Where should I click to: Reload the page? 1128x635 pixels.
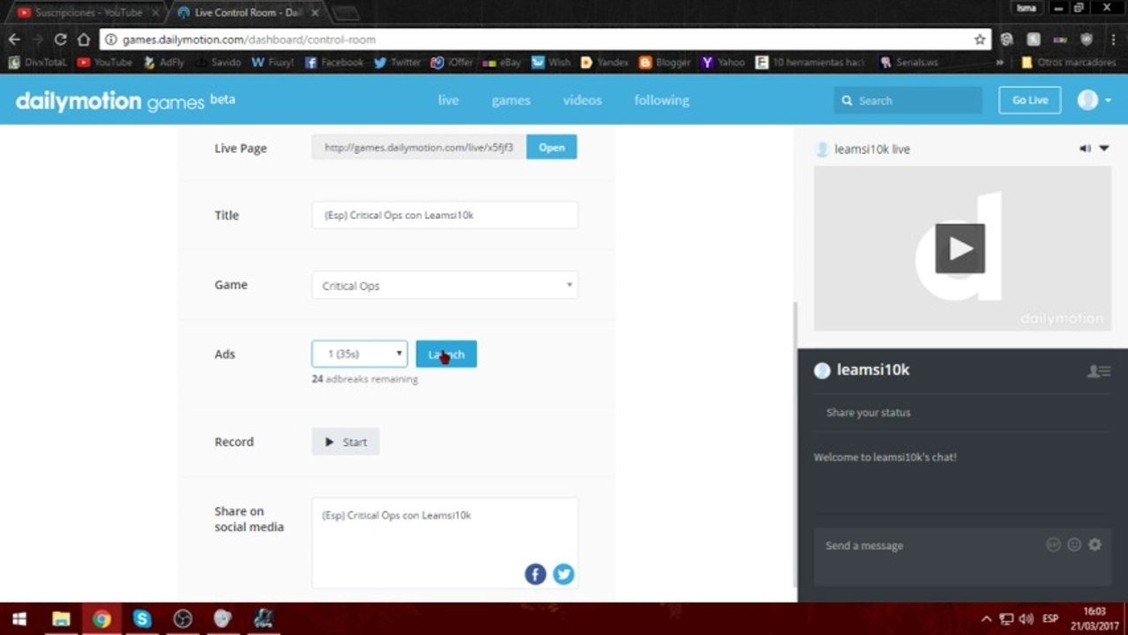pos(60,40)
